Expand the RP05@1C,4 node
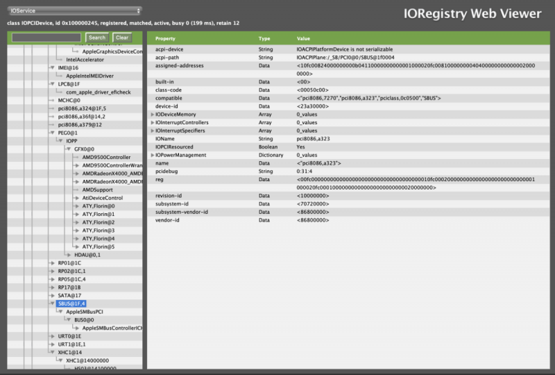The height and width of the screenshot is (375, 555). click(53, 279)
